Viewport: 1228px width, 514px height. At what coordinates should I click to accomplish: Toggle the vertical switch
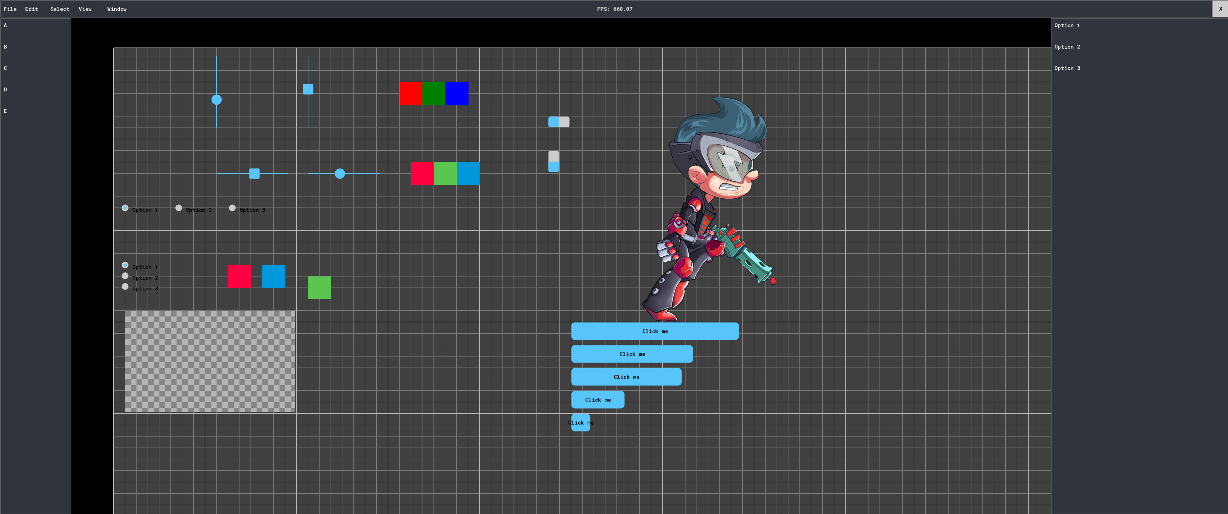553,161
